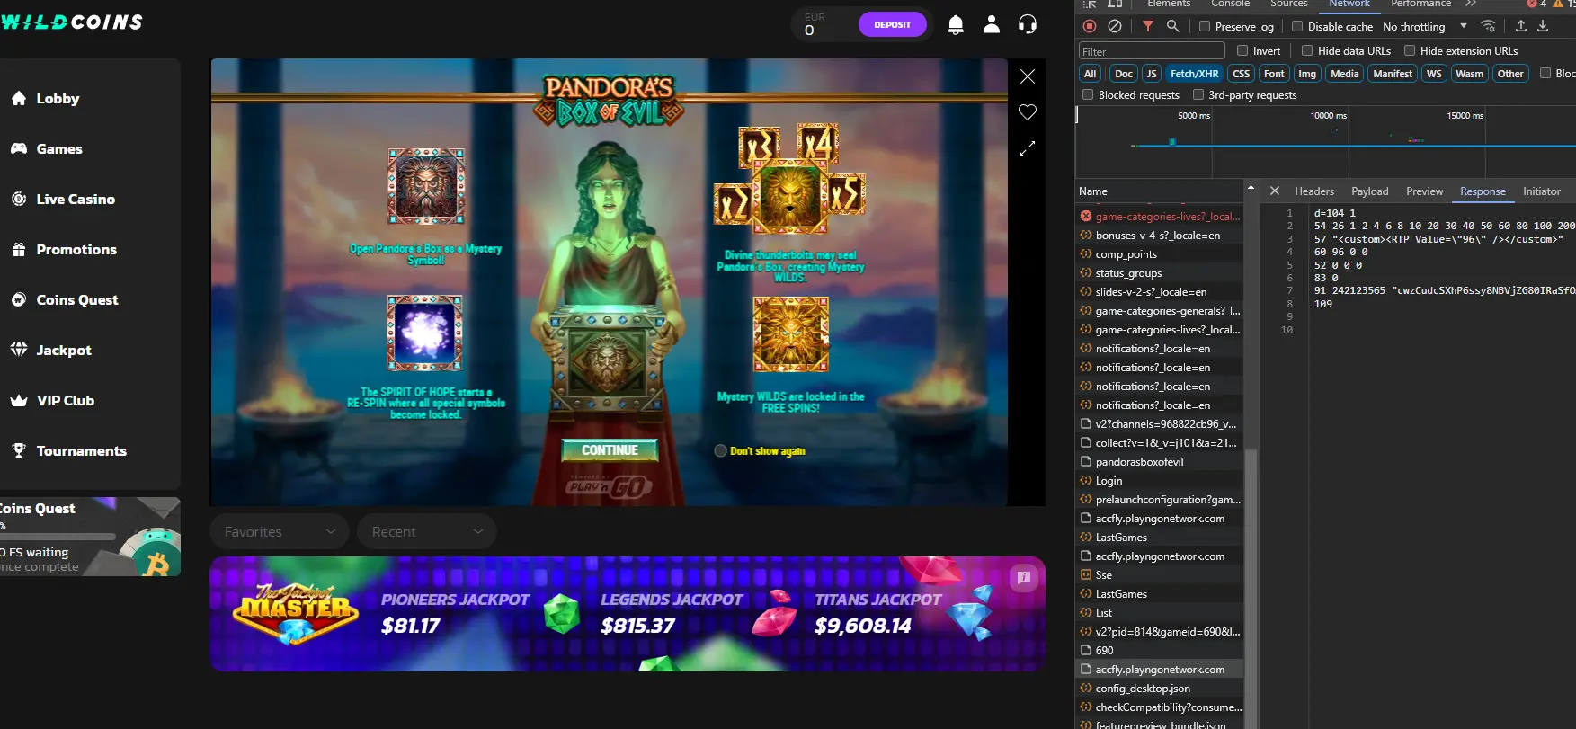Click the red error count indicator
The image size is (1576, 729).
(x=1536, y=4)
